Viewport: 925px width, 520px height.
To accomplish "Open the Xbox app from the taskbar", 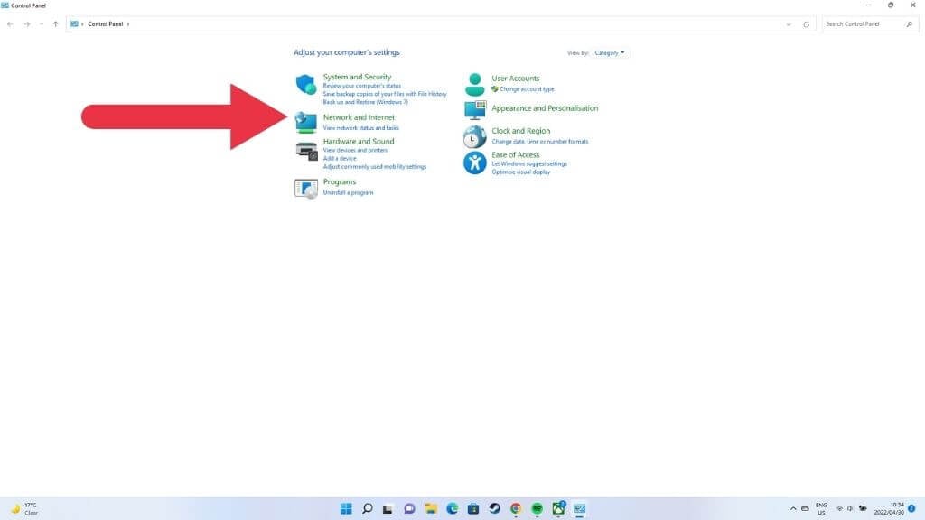I will [558, 508].
